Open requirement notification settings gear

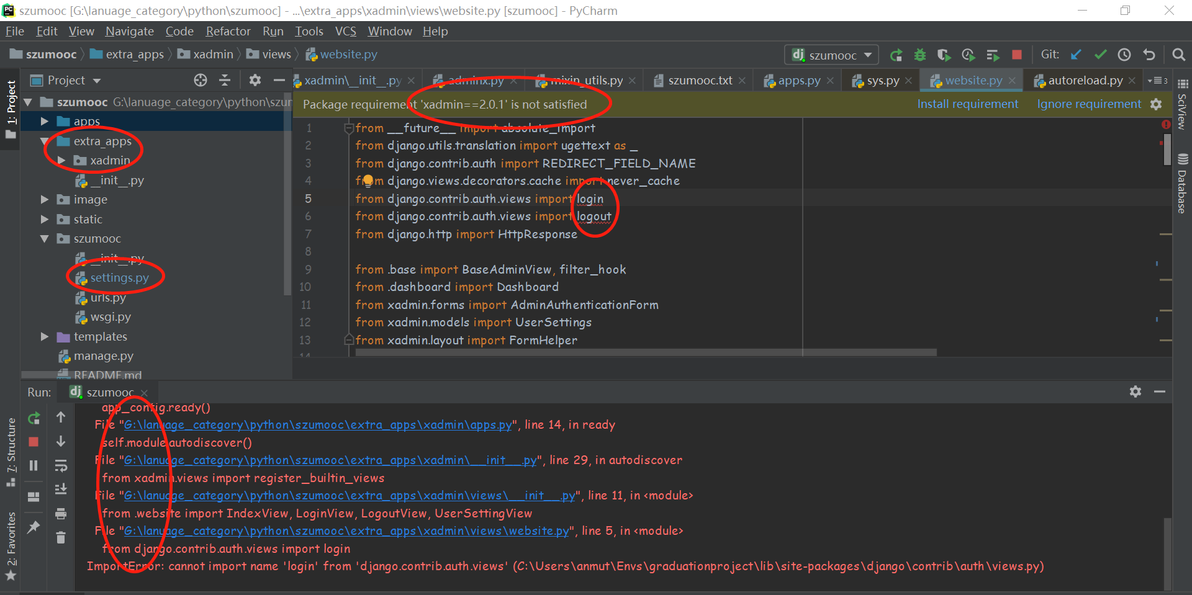click(1156, 104)
